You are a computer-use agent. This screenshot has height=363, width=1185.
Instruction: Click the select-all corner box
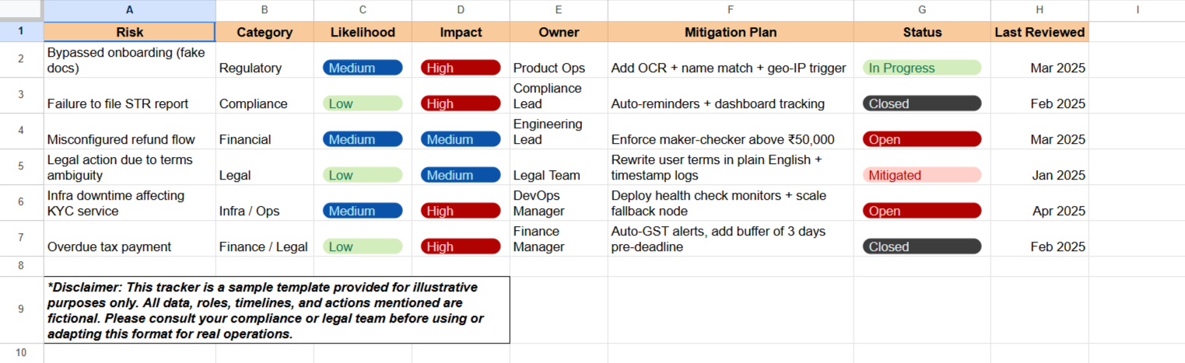(x=22, y=10)
